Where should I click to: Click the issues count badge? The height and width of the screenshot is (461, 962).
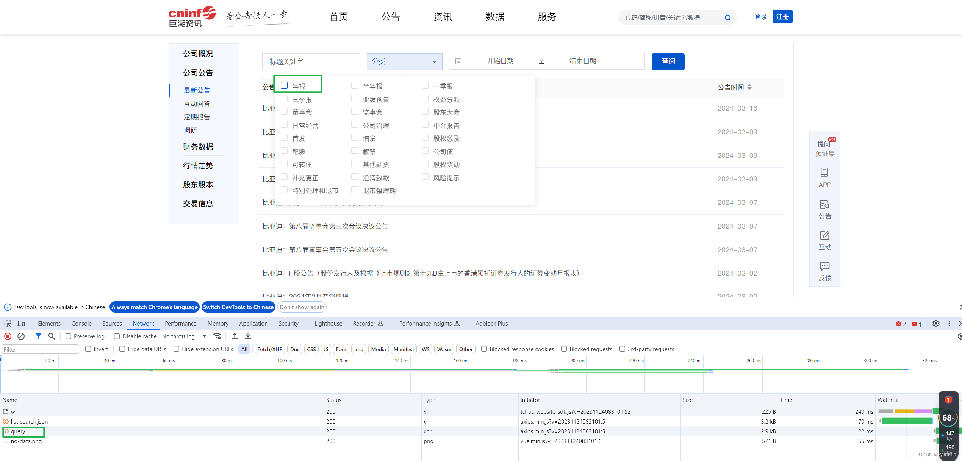coord(917,324)
